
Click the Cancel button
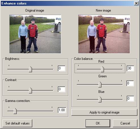(125, 123)
